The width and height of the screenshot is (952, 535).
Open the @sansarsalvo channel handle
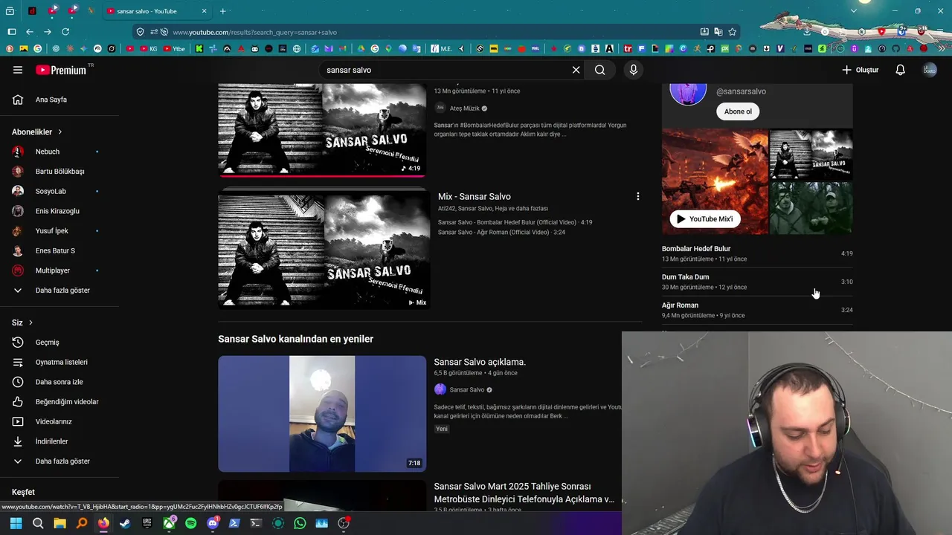(741, 91)
